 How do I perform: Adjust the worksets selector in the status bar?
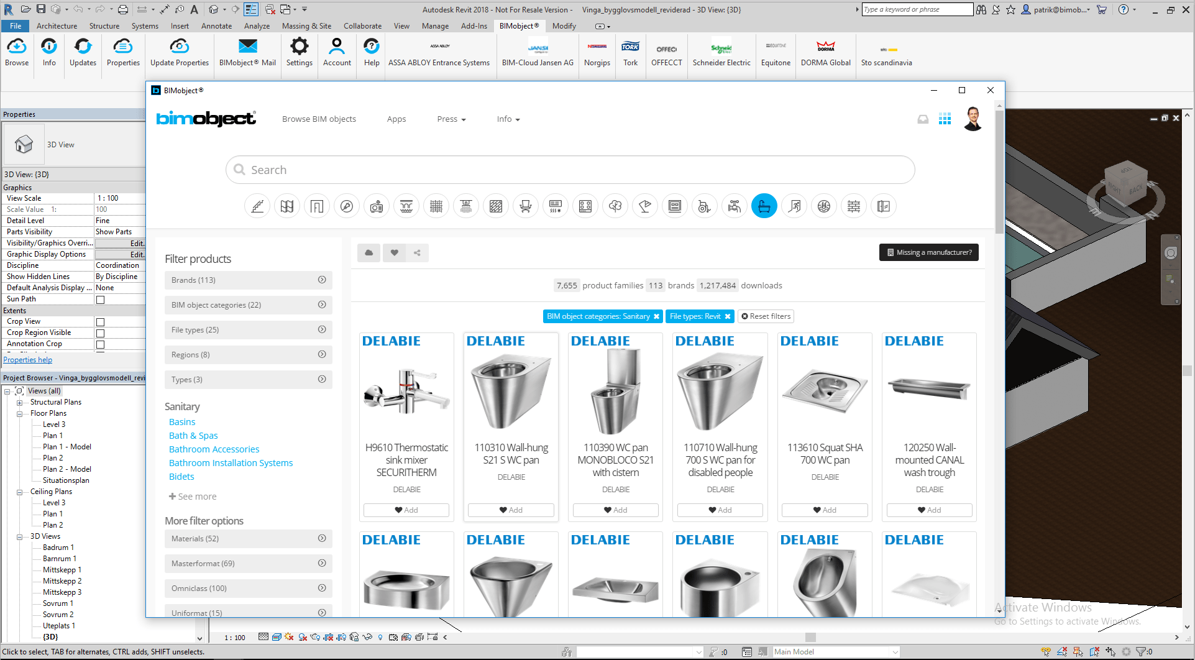640,651
